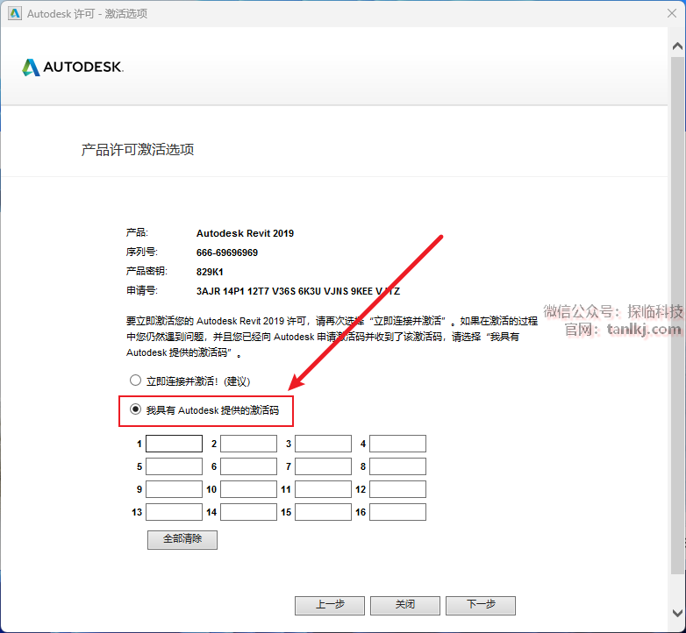The width and height of the screenshot is (686, 633).
Task: Click activation code field 15
Action: click(x=324, y=512)
